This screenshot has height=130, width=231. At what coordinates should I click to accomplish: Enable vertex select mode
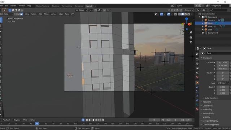point(16,14)
